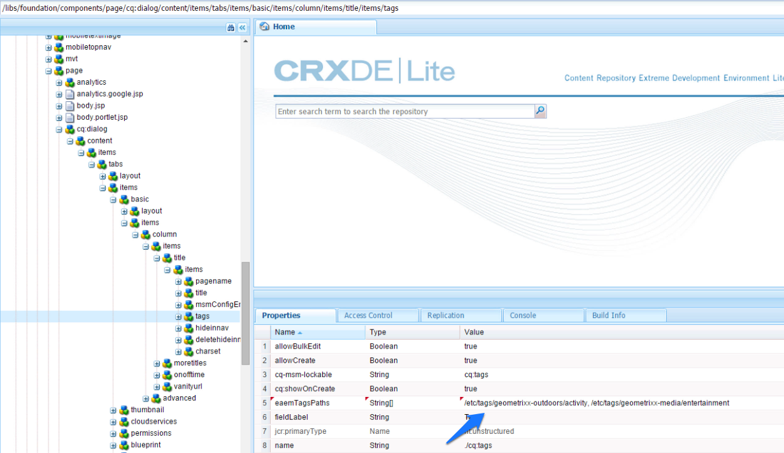The width and height of the screenshot is (784, 453).
Task: Click the binoculars search icon above tree
Action: 231,28
